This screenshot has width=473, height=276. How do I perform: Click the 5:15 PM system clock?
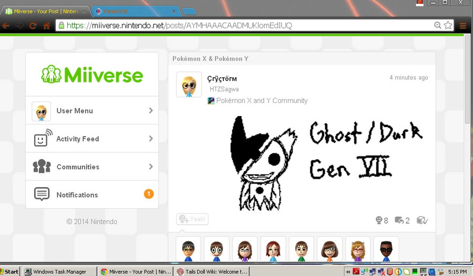pyautogui.click(x=458, y=272)
